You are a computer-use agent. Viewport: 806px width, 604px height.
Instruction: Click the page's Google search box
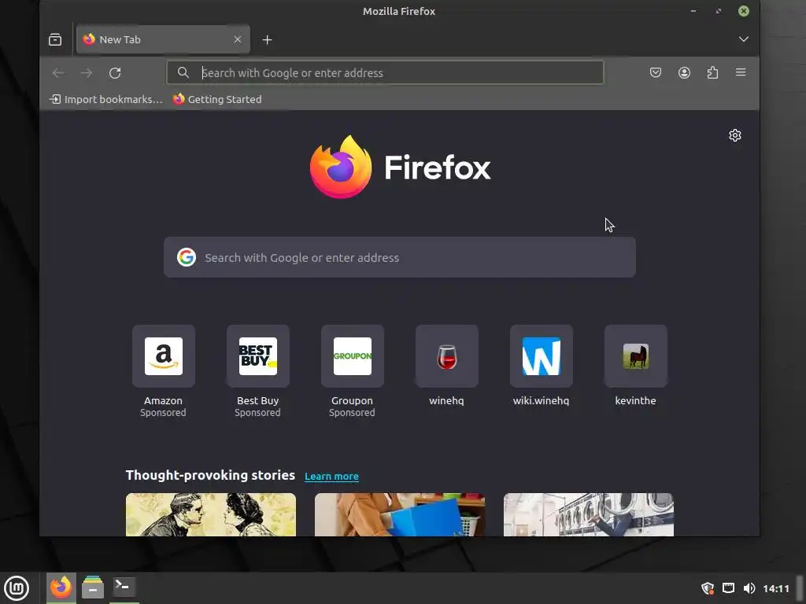(x=400, y=257)
